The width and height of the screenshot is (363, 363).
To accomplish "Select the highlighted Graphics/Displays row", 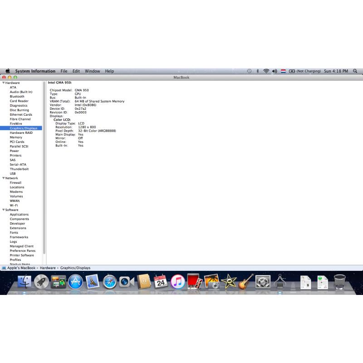I will (x=21, y=128).
